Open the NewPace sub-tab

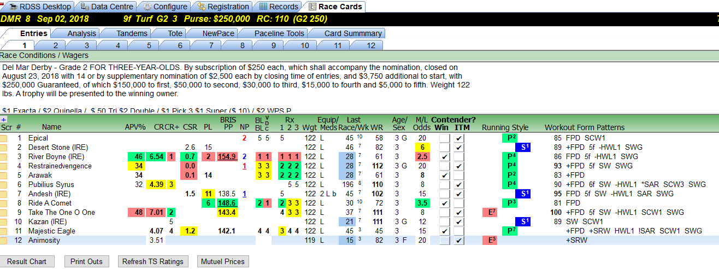pyautogui.click(x=218, y=33)
